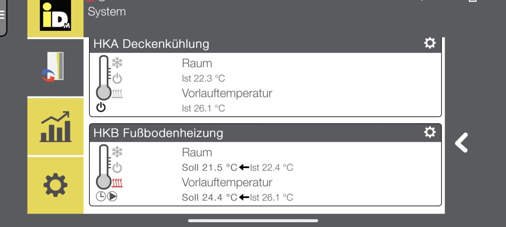Screen dimensions: 506x227
Task: Collapse side panel with left chevron
Action: coord(461,143)
